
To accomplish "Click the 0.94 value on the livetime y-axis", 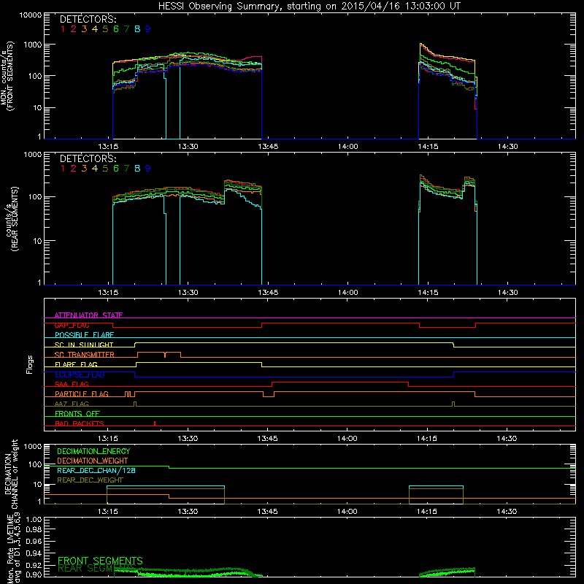I will [x=33, y=553].
